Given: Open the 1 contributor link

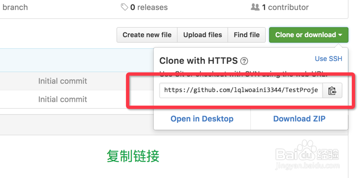Looking at the screenshot, I should pyautogui.click(x=280, y=7).
